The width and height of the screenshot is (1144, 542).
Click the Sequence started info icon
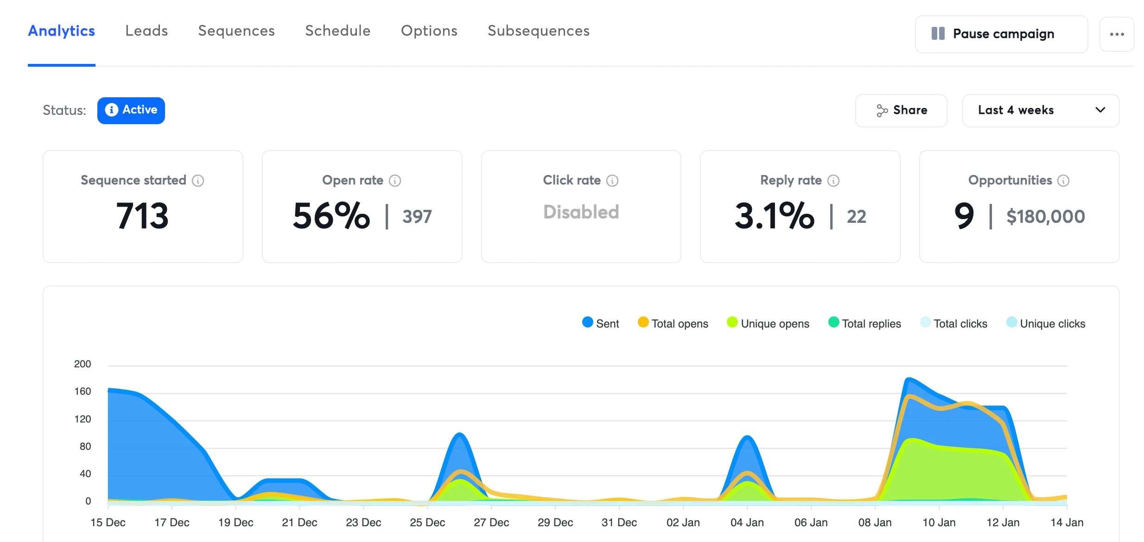pos(198,181)
